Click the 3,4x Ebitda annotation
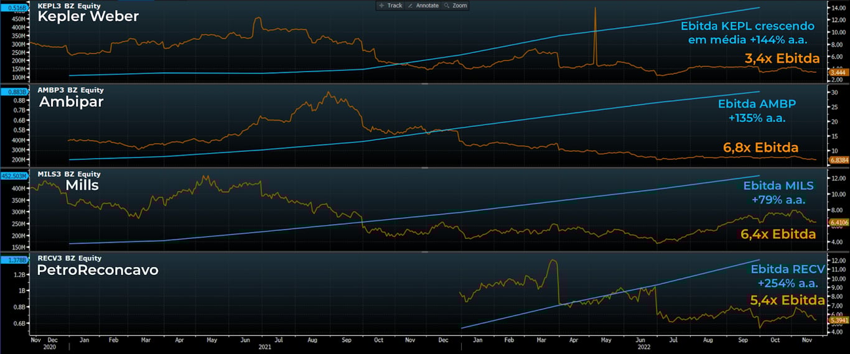This screenshot has width=850, height=354. (782, 58)
